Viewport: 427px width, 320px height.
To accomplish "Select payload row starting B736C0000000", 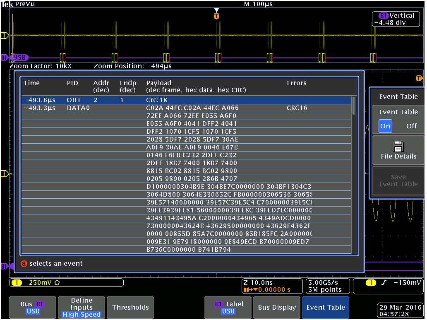I will tap(186, 250).
